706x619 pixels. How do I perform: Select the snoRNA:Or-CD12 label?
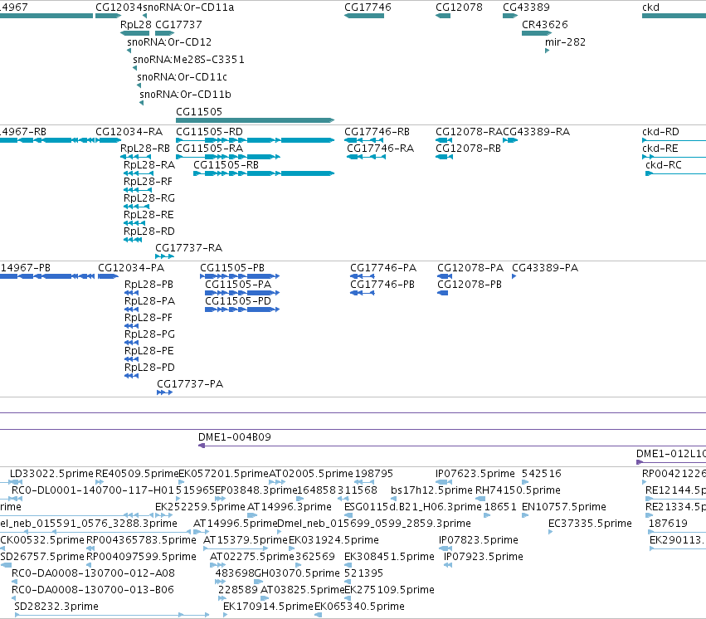tap(169, 41)
